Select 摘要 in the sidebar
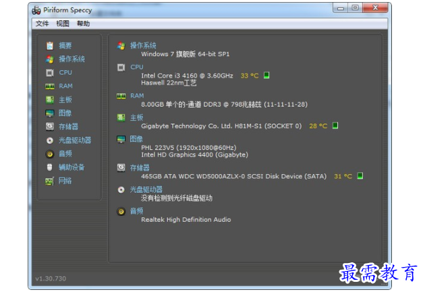 [x=65, y=46]
